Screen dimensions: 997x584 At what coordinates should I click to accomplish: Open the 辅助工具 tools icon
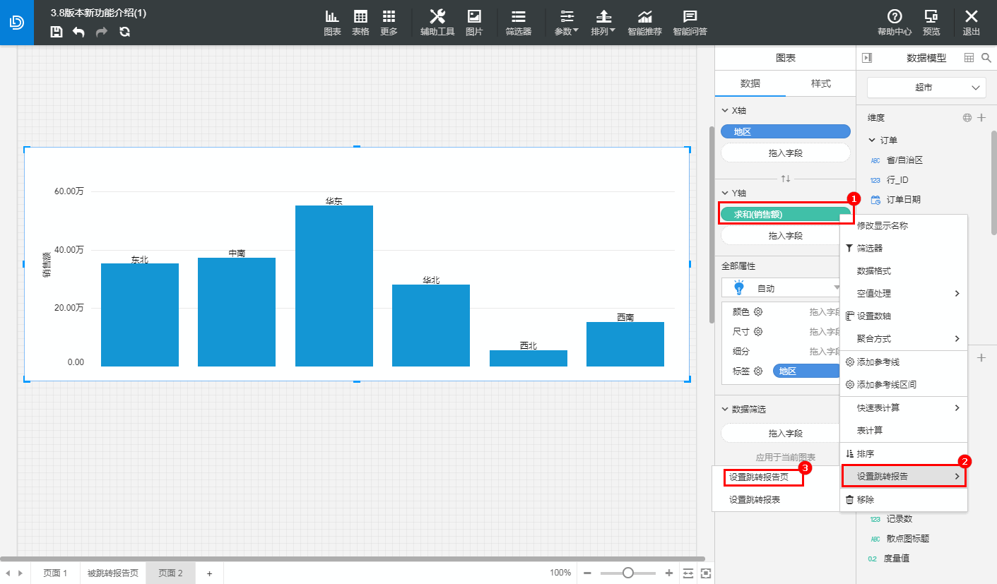coord(437,23)
